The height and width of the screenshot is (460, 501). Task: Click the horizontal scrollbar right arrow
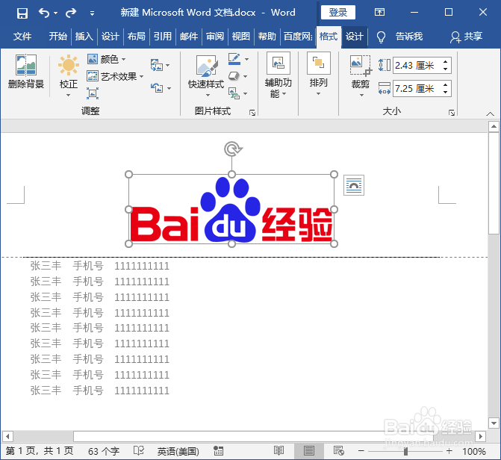point(480,436)
